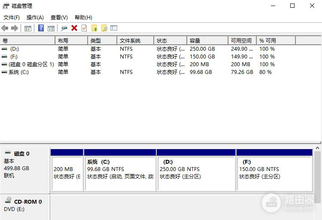Viewport: 322px width, 220px height.
Task: Click the vertical scrollbar in disk pane
Action: [317, 176]
